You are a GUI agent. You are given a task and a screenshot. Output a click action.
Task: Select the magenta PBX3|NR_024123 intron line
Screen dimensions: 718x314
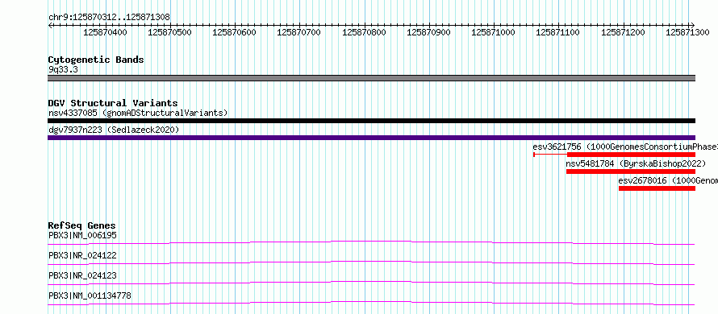(x=371, y=283)
